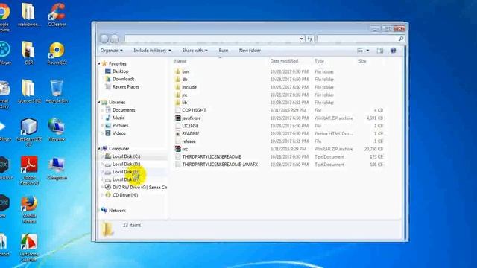Click into the Explorer address bar
This screenshot has width=477, height=268.
point(212,39)
